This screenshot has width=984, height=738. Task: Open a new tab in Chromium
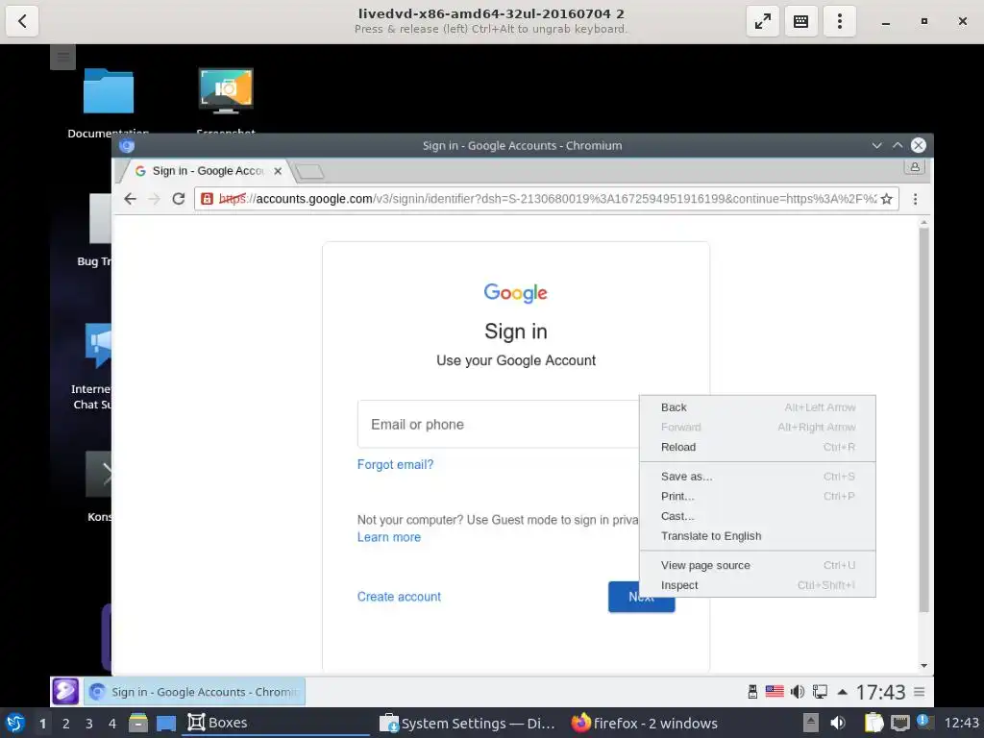pyautogui.click(x=308, y=171)
